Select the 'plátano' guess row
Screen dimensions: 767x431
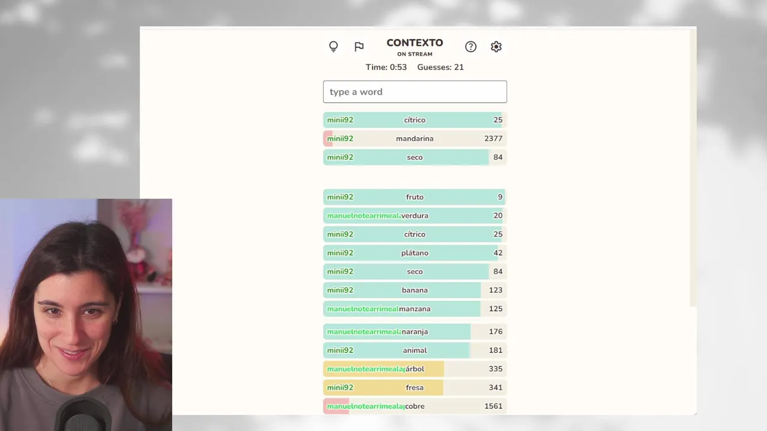(415, 253)
